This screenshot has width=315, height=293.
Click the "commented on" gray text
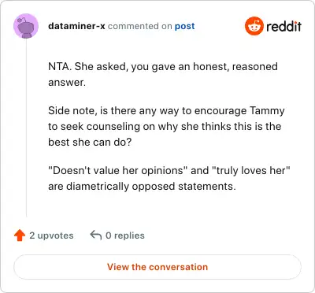[140, 26]
